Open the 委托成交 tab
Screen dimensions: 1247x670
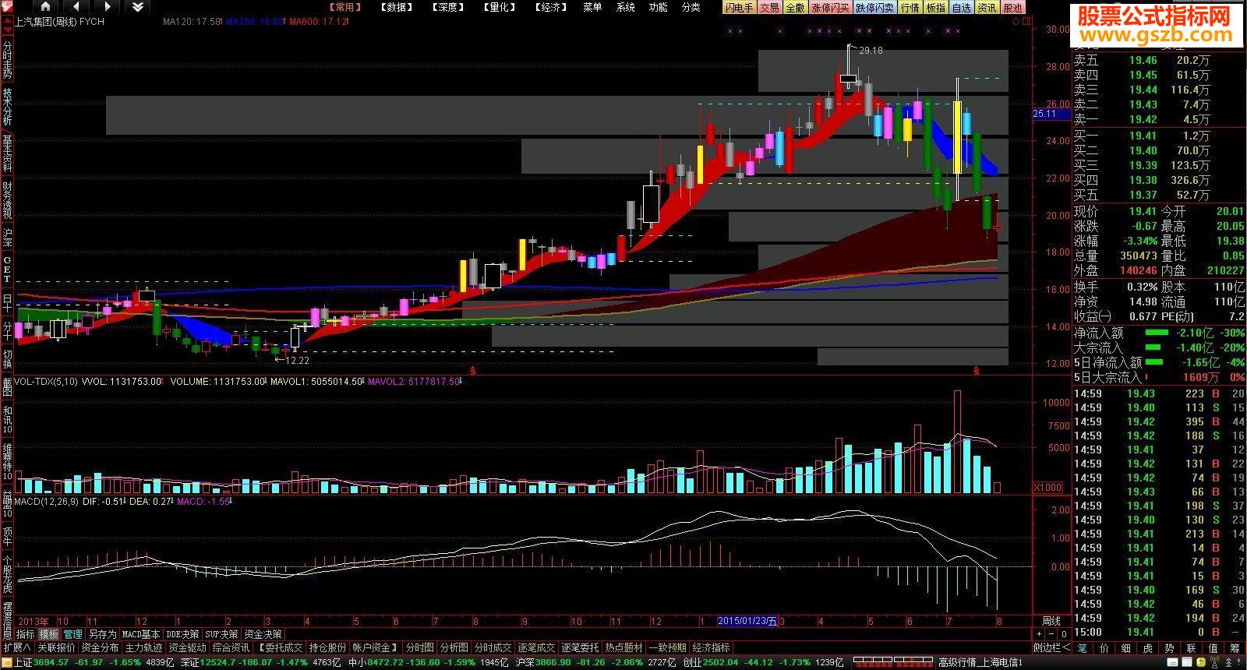click(281, 647)
